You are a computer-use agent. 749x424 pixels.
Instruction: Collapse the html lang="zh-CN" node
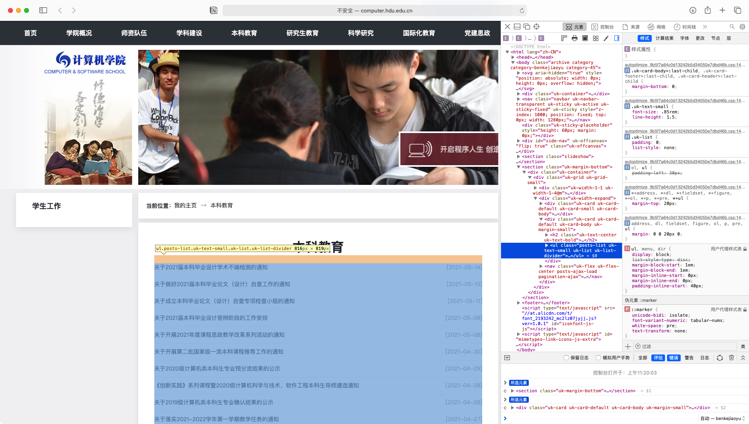point(508,52)
